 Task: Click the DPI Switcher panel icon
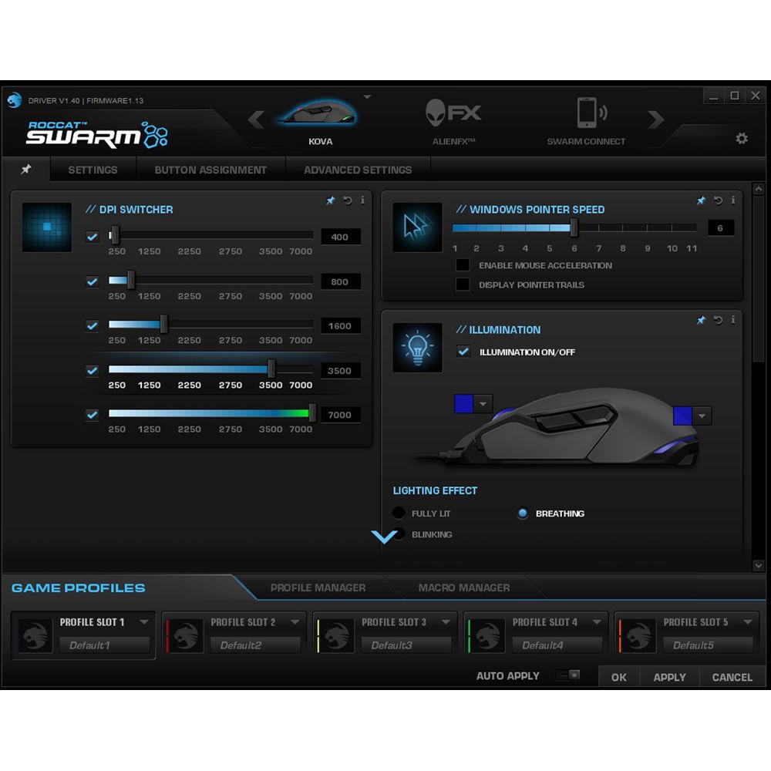click(45, 227)
